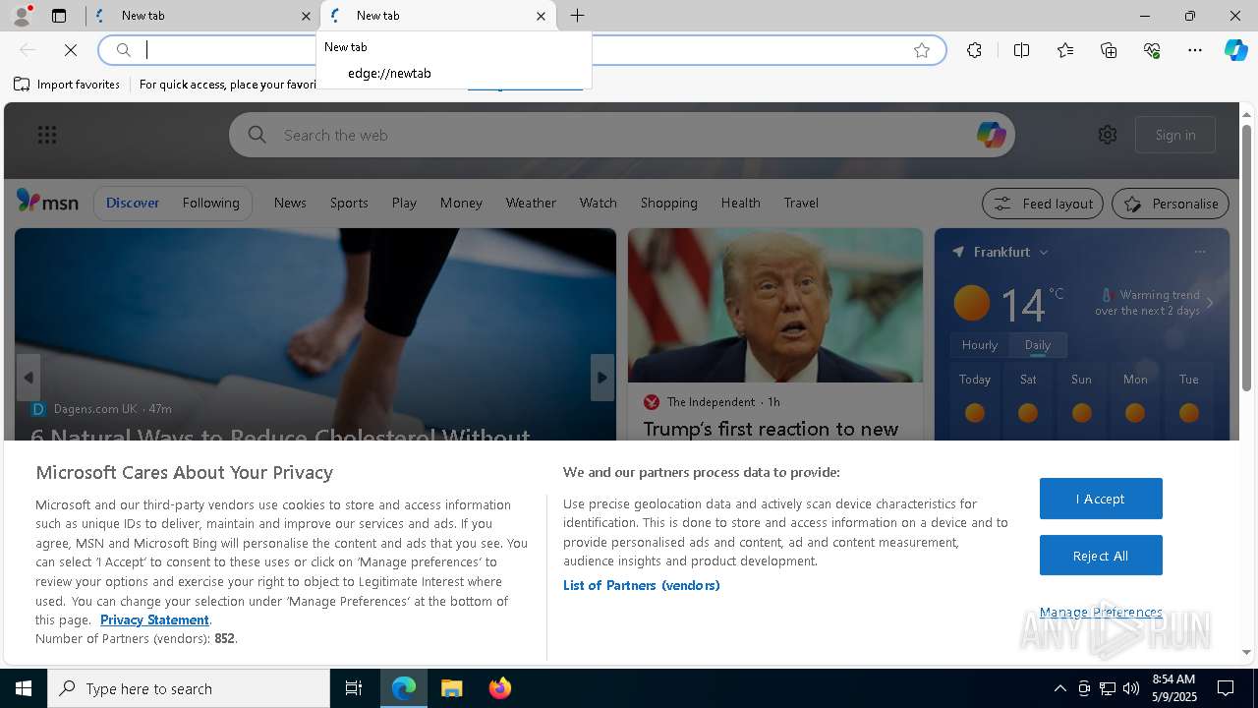Open the Sports category

tap(349, 203)
